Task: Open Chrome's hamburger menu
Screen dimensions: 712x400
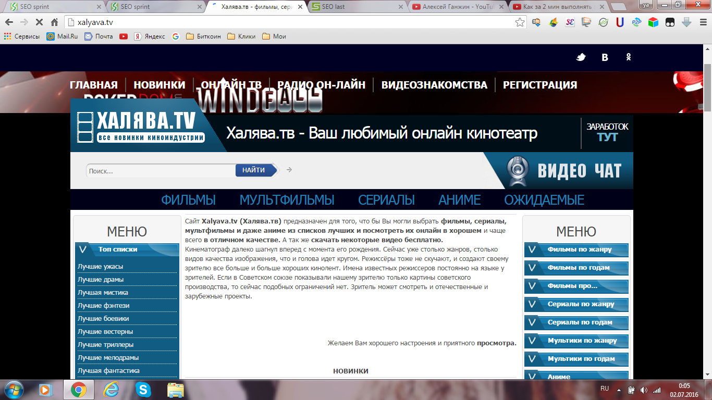Action: pyautogui.click(x=702, y=22)
